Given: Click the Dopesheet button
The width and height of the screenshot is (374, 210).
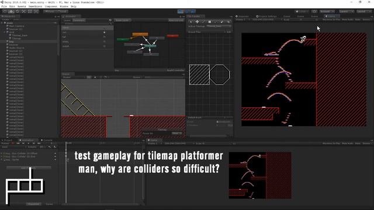Looking at the screenshot, I should pyautogui.click(x=34, y=204).
